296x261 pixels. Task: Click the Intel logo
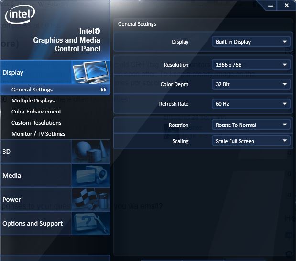20,14
